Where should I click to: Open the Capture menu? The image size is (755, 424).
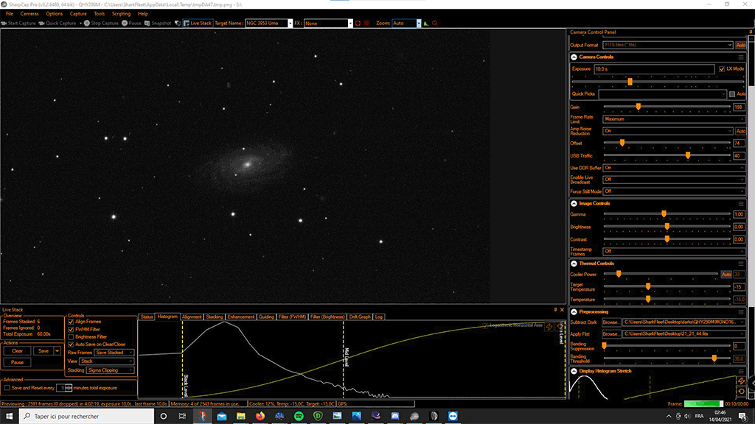tap(78, 13)
